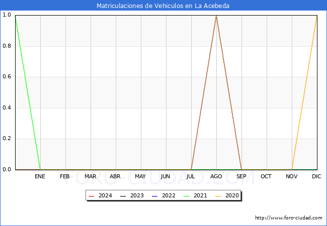Click the chart title 'Matriculaciones de Vehiculos en La Acebeda'
327x226 pixels.
tap(163, 6)
